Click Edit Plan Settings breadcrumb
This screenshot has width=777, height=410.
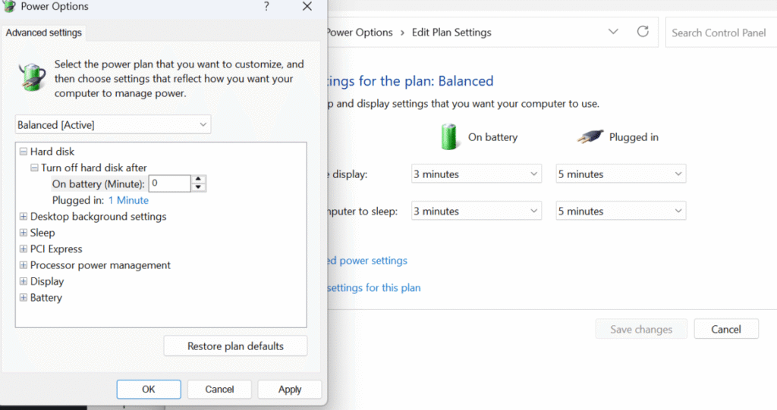(451, 33)
